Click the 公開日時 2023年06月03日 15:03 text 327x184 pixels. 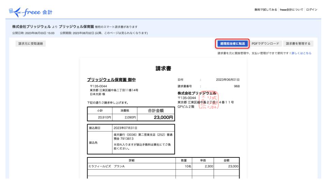(33, 33)
